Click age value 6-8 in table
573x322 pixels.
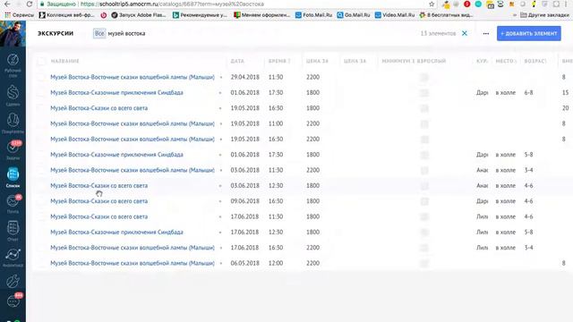tap(528, 93)
